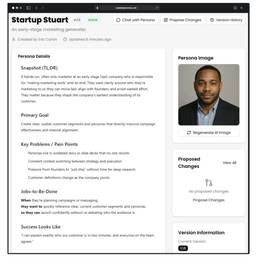This screenshot has width=257, height=257.
Task: Open a new tab with plus icon
Action: 241,8
